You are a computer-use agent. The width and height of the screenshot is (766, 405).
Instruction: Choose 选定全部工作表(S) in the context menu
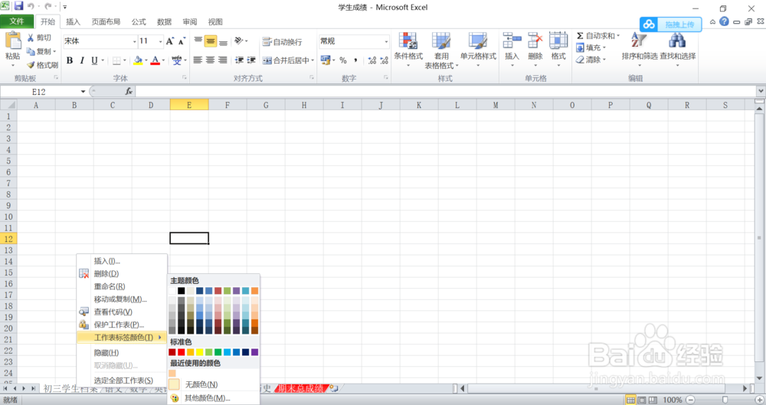[x=122, y=380]
